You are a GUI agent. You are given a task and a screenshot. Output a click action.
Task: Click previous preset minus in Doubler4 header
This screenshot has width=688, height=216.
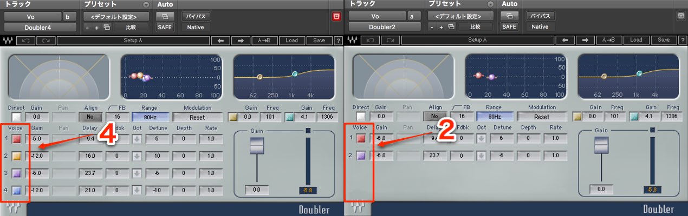pos(88,26)
